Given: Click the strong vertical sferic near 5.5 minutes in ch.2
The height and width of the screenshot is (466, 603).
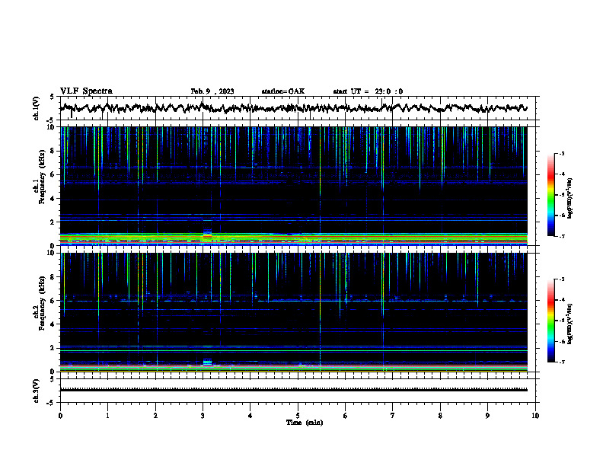Looking at the screenshot, I should (320, 308).
